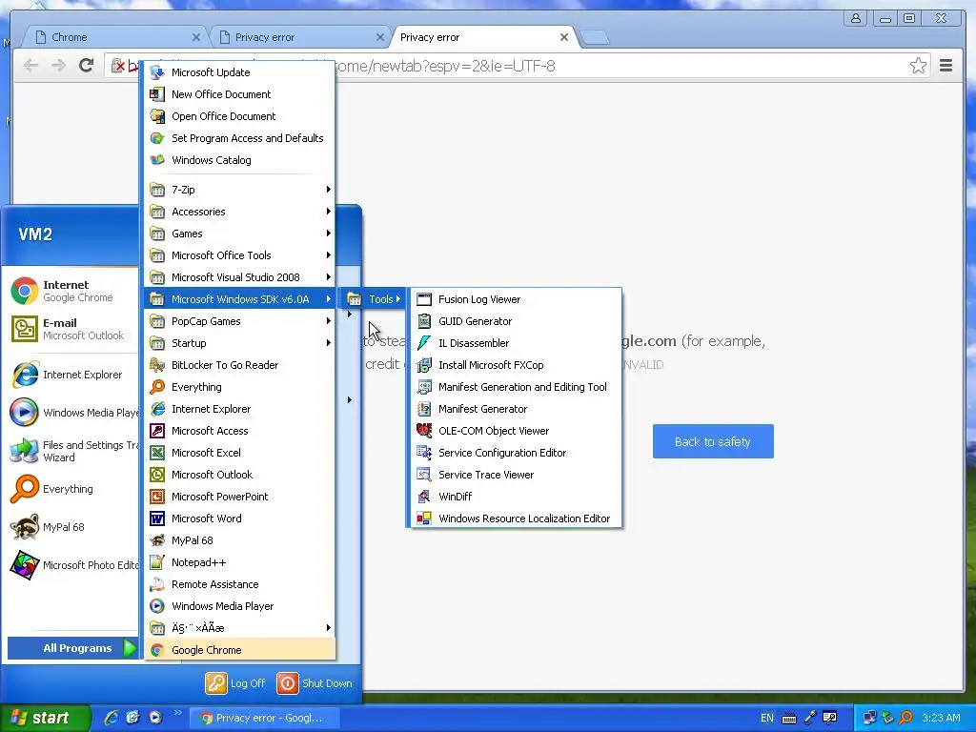Expand the Games folder
976x732 pixels.
(239, 234)
